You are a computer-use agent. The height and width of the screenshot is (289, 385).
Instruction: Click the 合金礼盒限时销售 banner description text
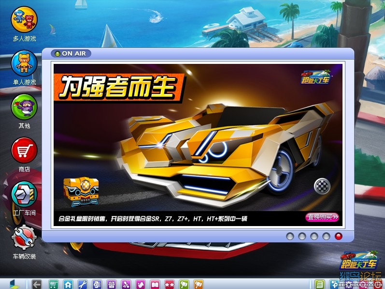[x=153, y=218]
